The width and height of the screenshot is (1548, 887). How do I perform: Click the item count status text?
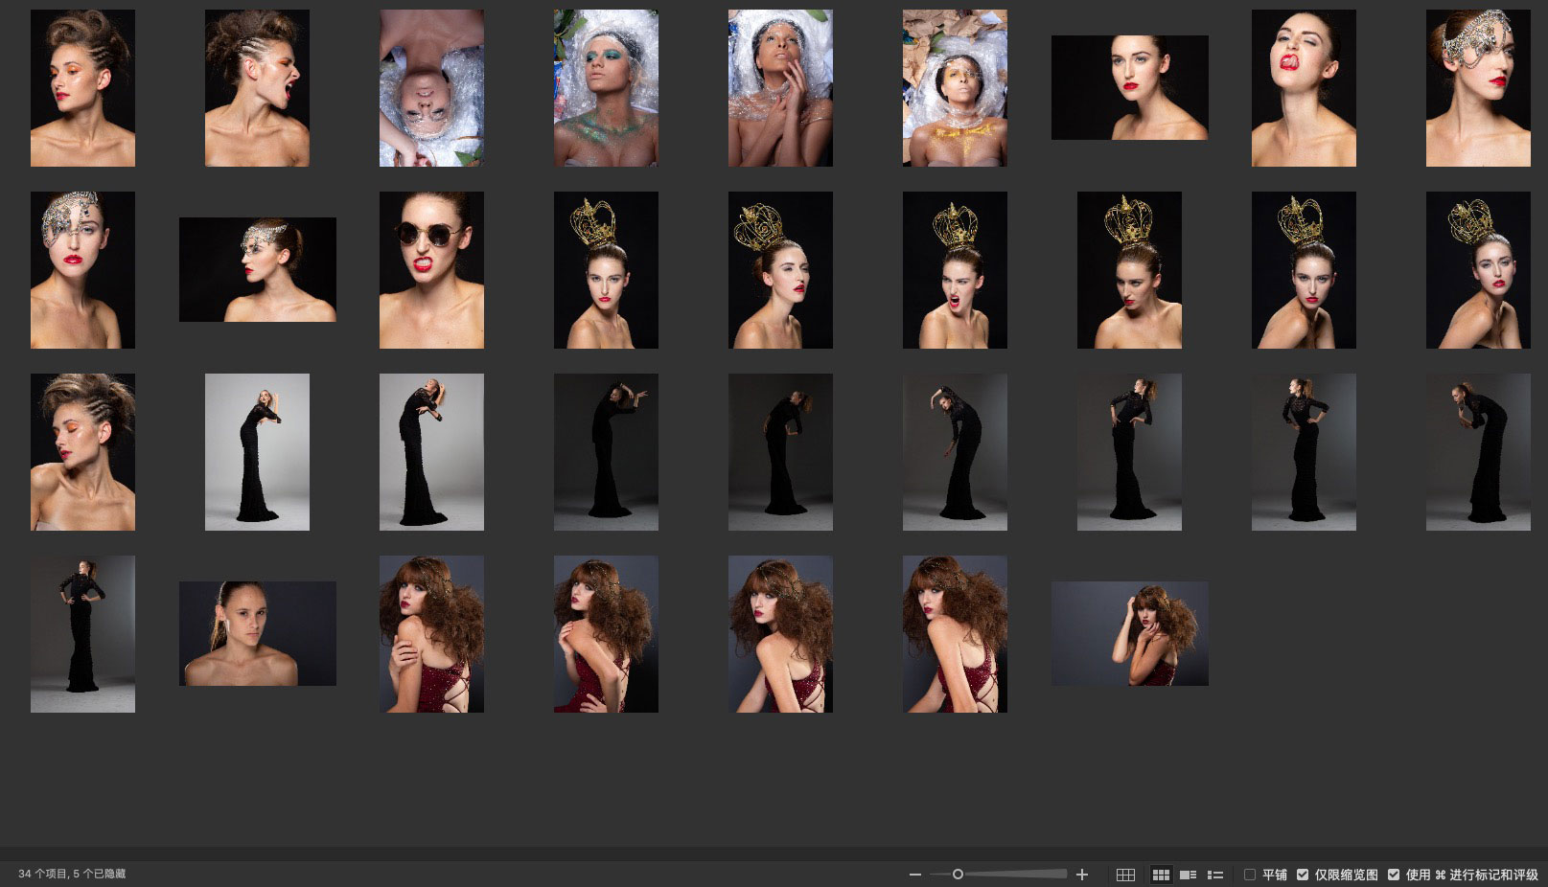(72, 874)
